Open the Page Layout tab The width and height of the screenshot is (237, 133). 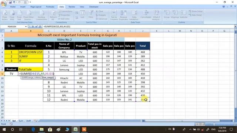click(x=36, y=7)
